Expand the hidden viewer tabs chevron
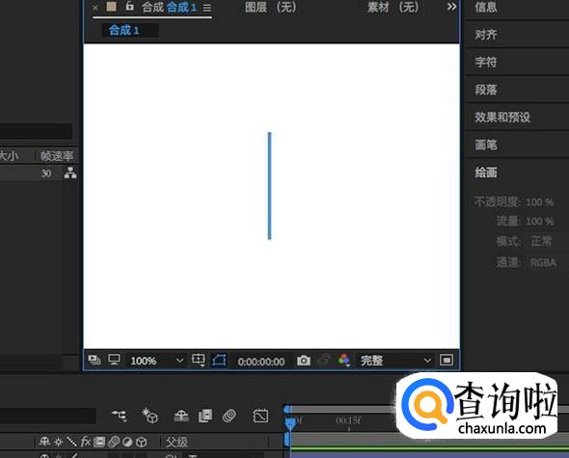The image size is (569, 458). pos(451,7)
